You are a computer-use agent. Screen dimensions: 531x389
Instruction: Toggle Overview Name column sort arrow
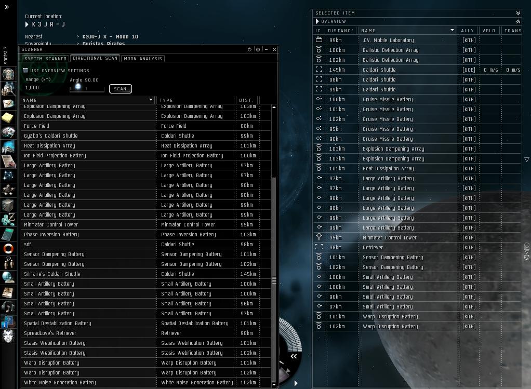pos(452,31)
